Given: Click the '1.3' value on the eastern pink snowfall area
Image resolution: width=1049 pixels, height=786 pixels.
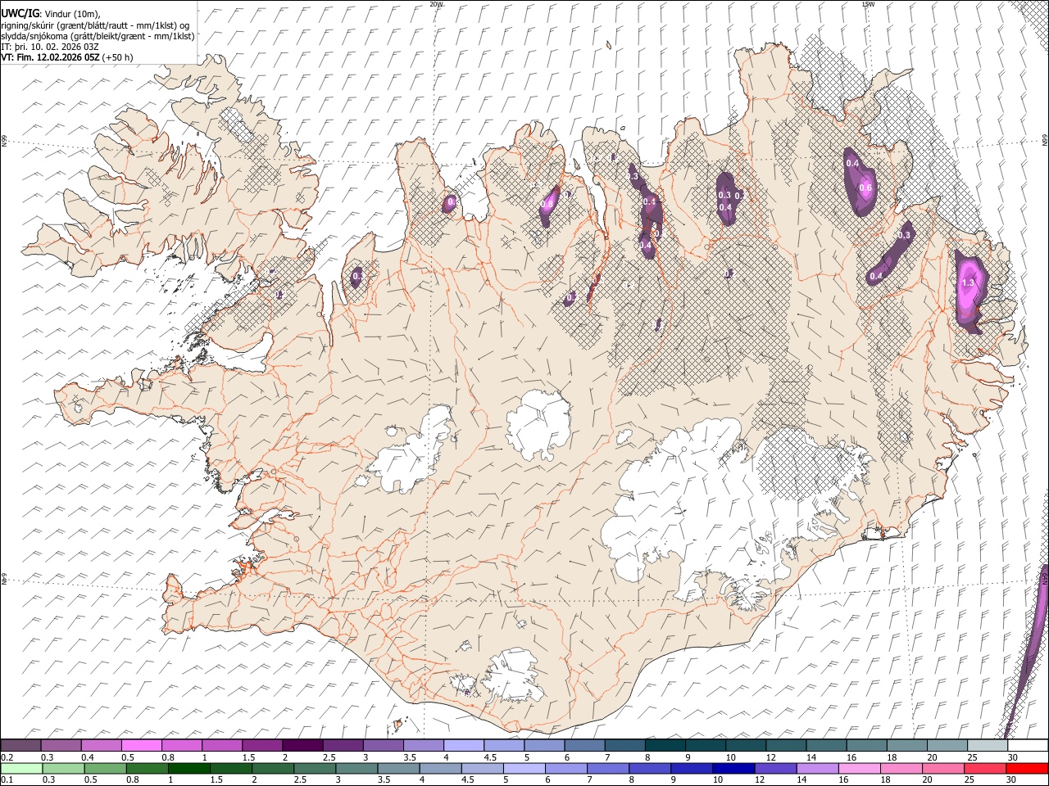Looking at the screenshot, I should (x=968, y=282).
